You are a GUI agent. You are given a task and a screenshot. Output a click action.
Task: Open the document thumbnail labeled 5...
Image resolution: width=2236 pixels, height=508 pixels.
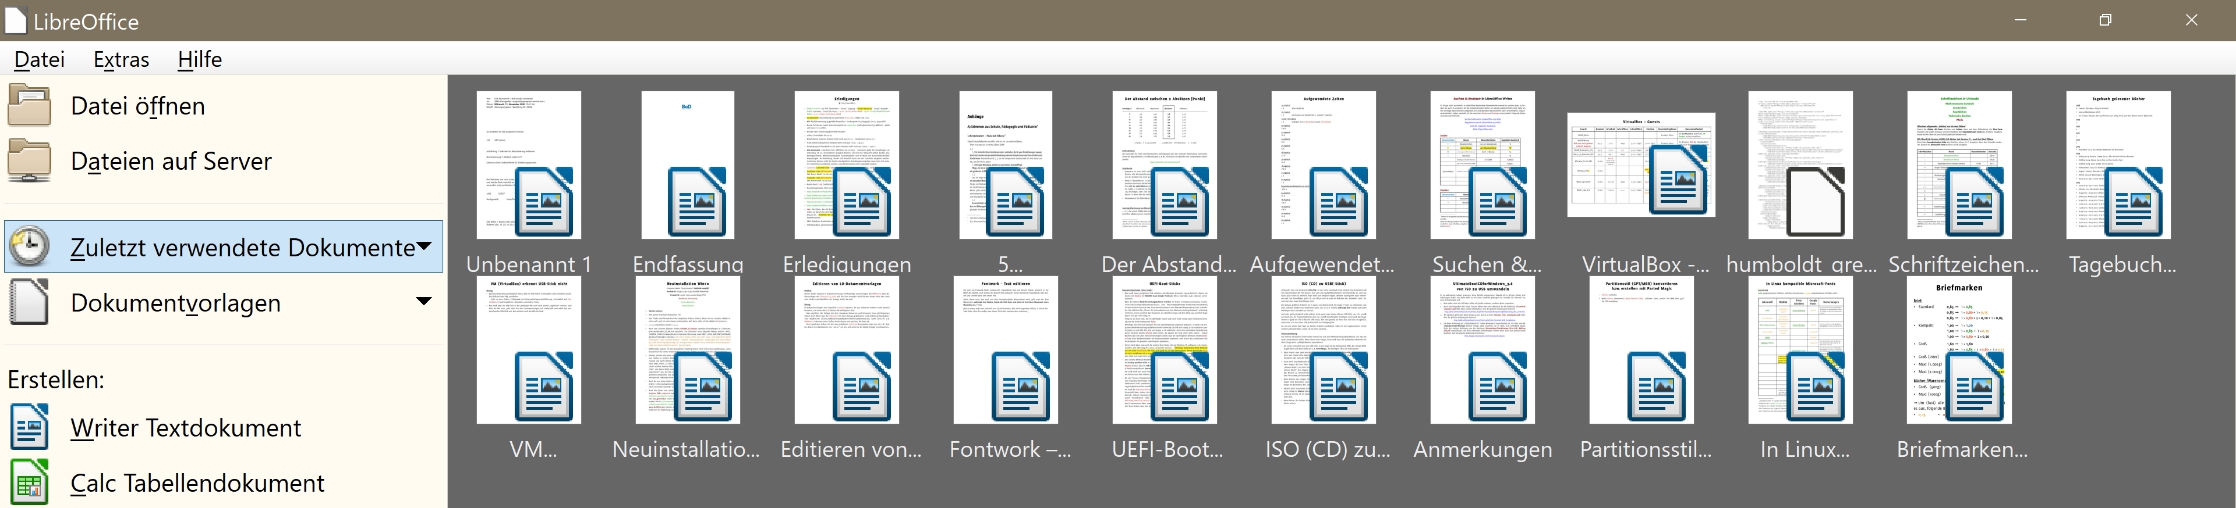[1005, 164]
